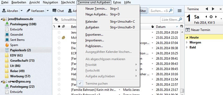The height and width of the screenshot is (95, 223).
Task: Click the Schnellfilter pin icon
Action: click(x=56, y=20)
